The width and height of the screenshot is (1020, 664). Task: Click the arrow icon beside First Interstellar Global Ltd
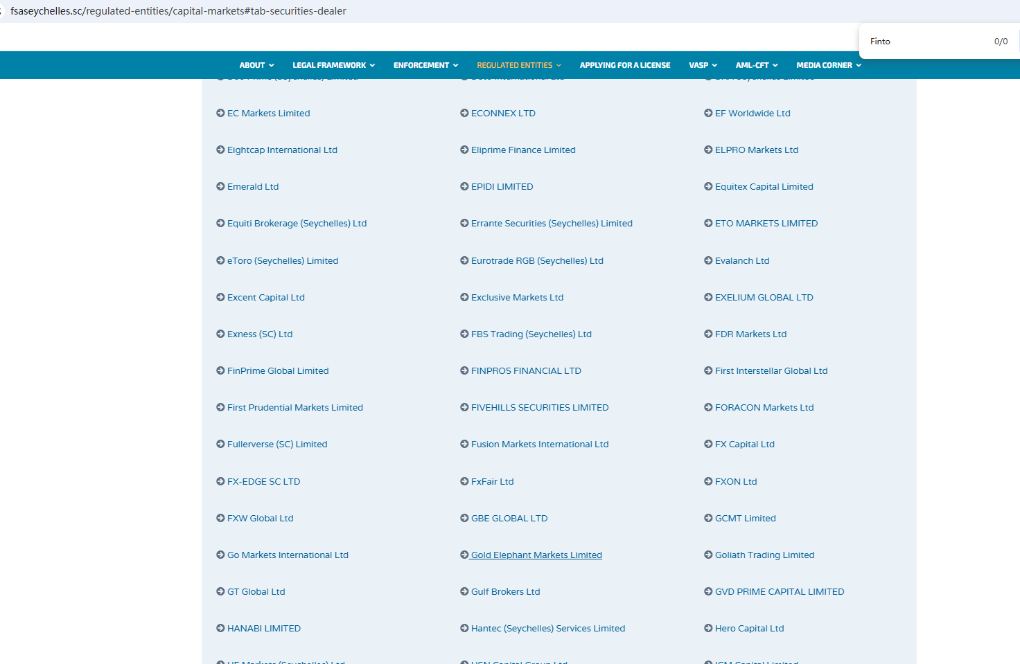(x=708, y=370)
